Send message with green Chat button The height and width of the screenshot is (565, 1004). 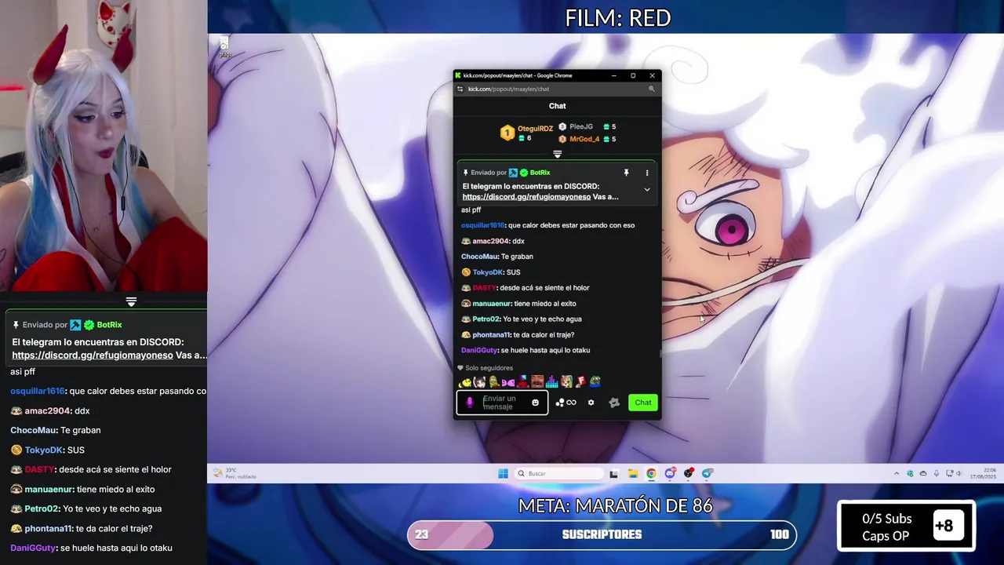pyautogui.click(x=643, y=403)
